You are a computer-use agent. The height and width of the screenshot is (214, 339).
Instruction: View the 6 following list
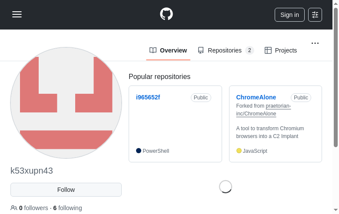click(x=67, y=208)
